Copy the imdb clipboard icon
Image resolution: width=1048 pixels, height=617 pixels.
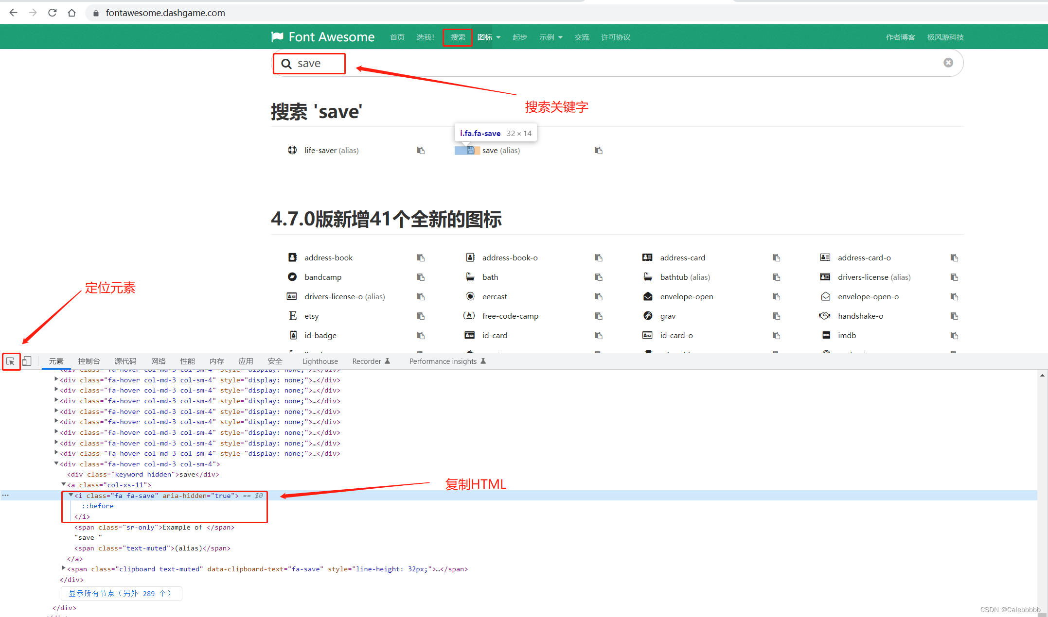pyautogui.click(x=954, y=335)
